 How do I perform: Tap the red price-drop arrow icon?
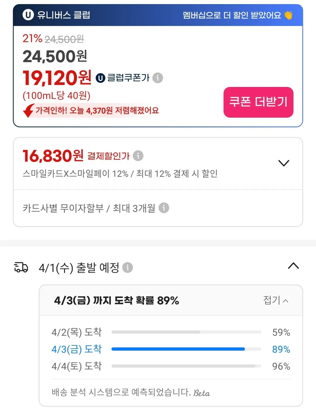[x=28, y=111]
